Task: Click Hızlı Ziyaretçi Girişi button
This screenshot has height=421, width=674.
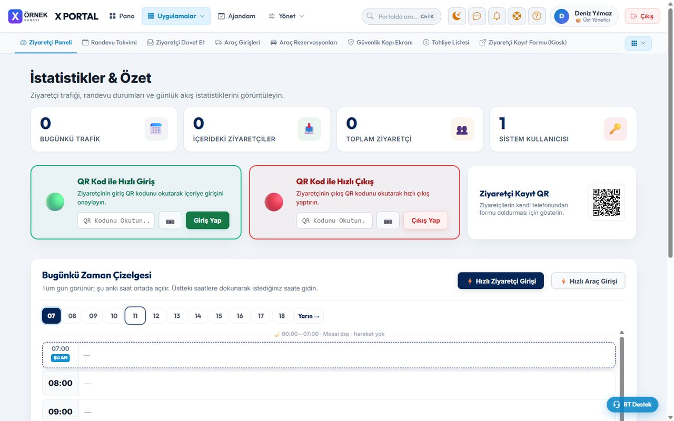Action: [501, 281]
